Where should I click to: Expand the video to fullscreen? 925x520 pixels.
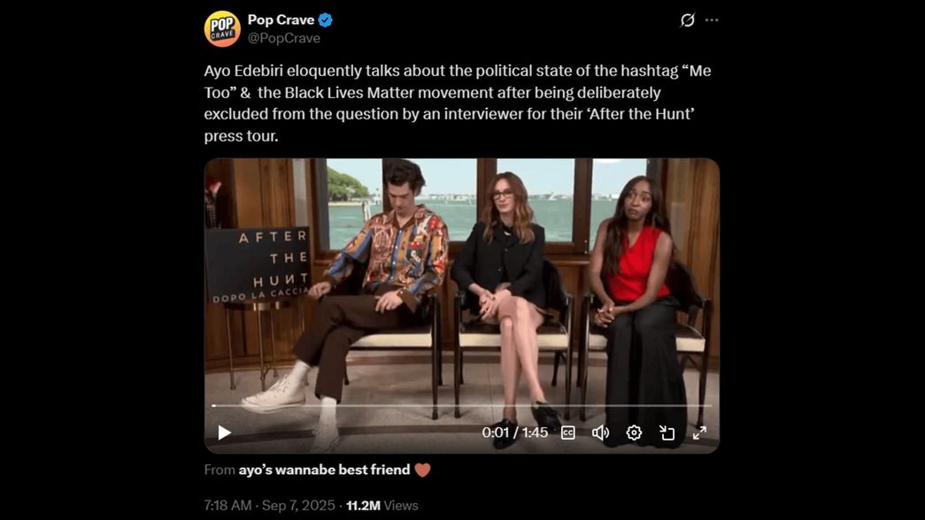tap(699, 432)
